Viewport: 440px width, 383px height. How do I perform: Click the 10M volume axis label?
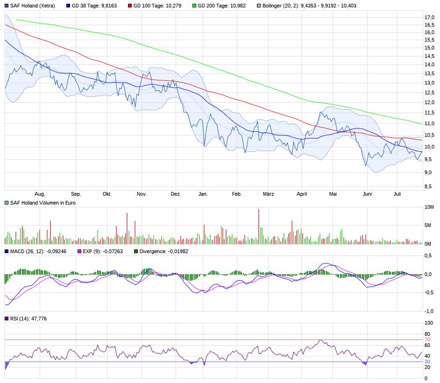coord(429,207)
